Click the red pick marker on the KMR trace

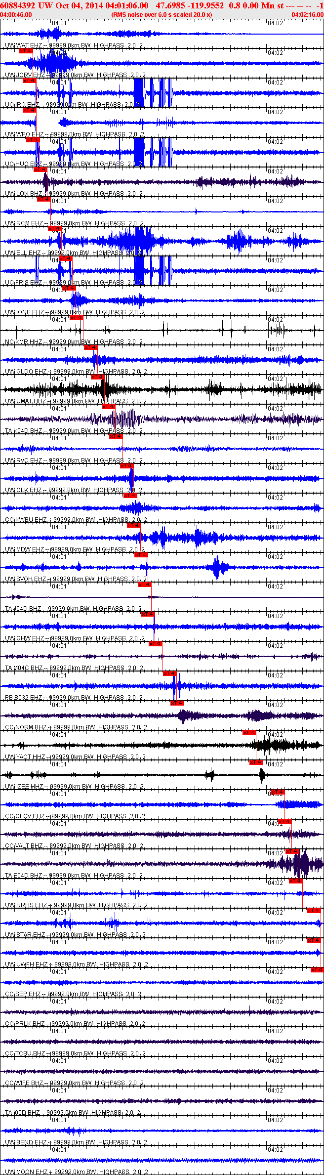click(x=77, y=317)
